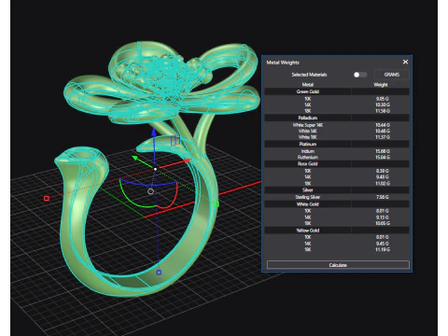Click the green Y-axis gumball arrow
Image resolution: width=448 pixels, height=336 pixels.
coord(136,159)
